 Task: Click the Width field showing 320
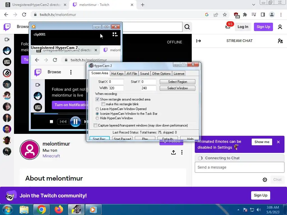tap(116, 88)
